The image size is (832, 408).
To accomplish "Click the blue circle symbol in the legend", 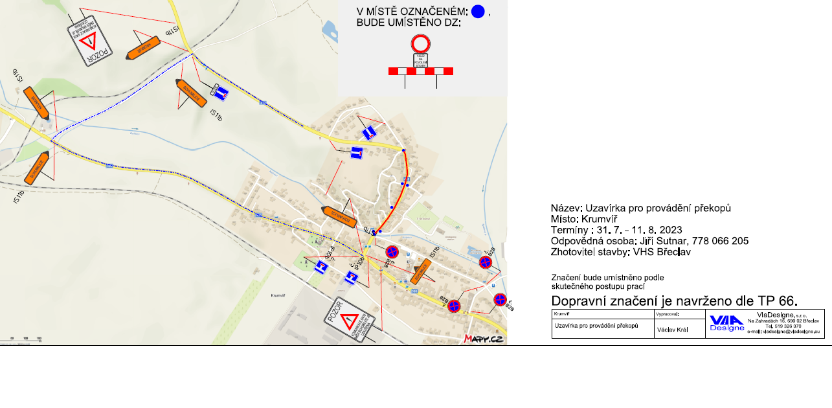I will 478,12.
